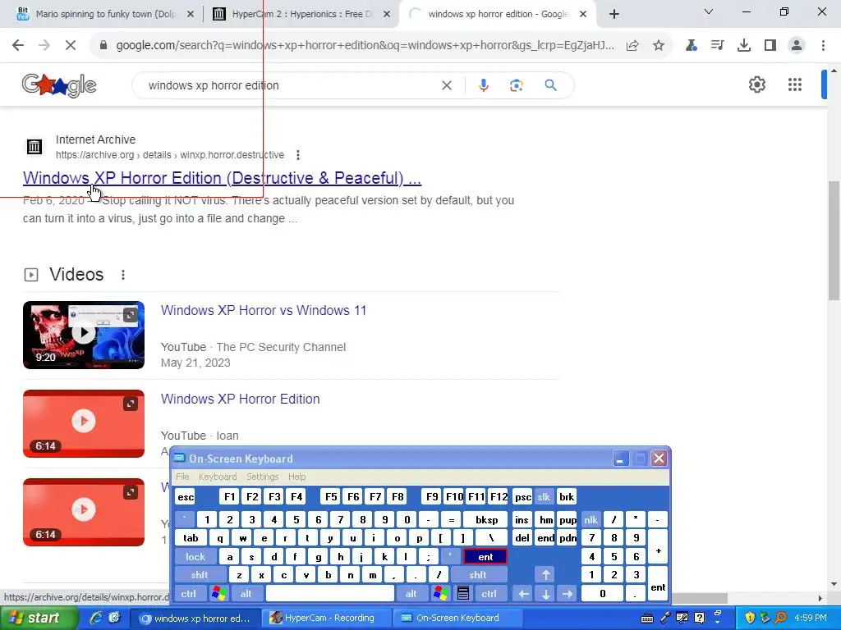Toggle caps lock key on On-Screen Keyboard
This screenshot has width=841, height=630.
coord(195,557)
